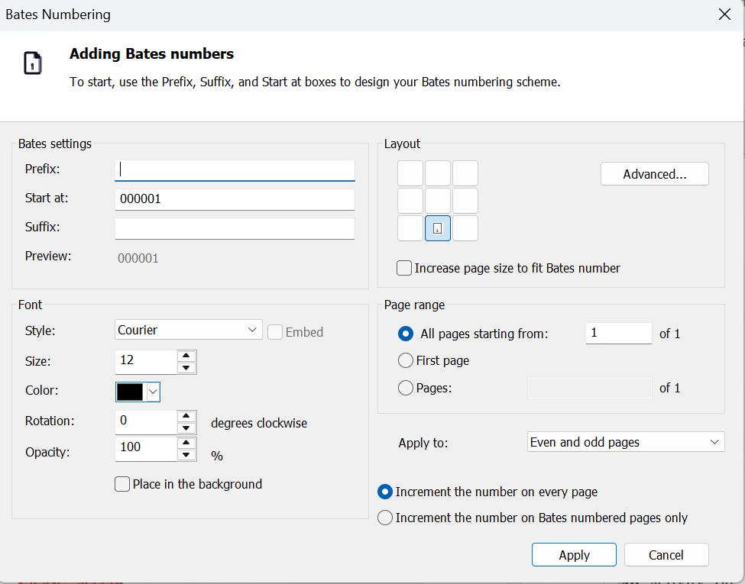Increase font size with up arrow

[x=186, y=356]
